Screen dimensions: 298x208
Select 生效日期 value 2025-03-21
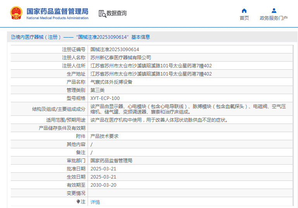click(x=103, y=177)
